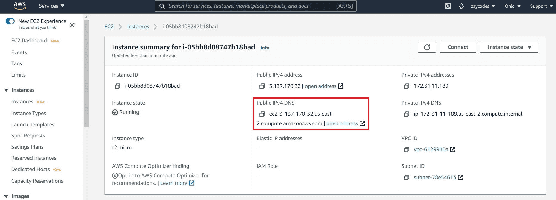Click the refresh instance summary button
Image resolution: width=556 pixels, height=200 pixels.
pyautogui.click(x=427, y=47)
